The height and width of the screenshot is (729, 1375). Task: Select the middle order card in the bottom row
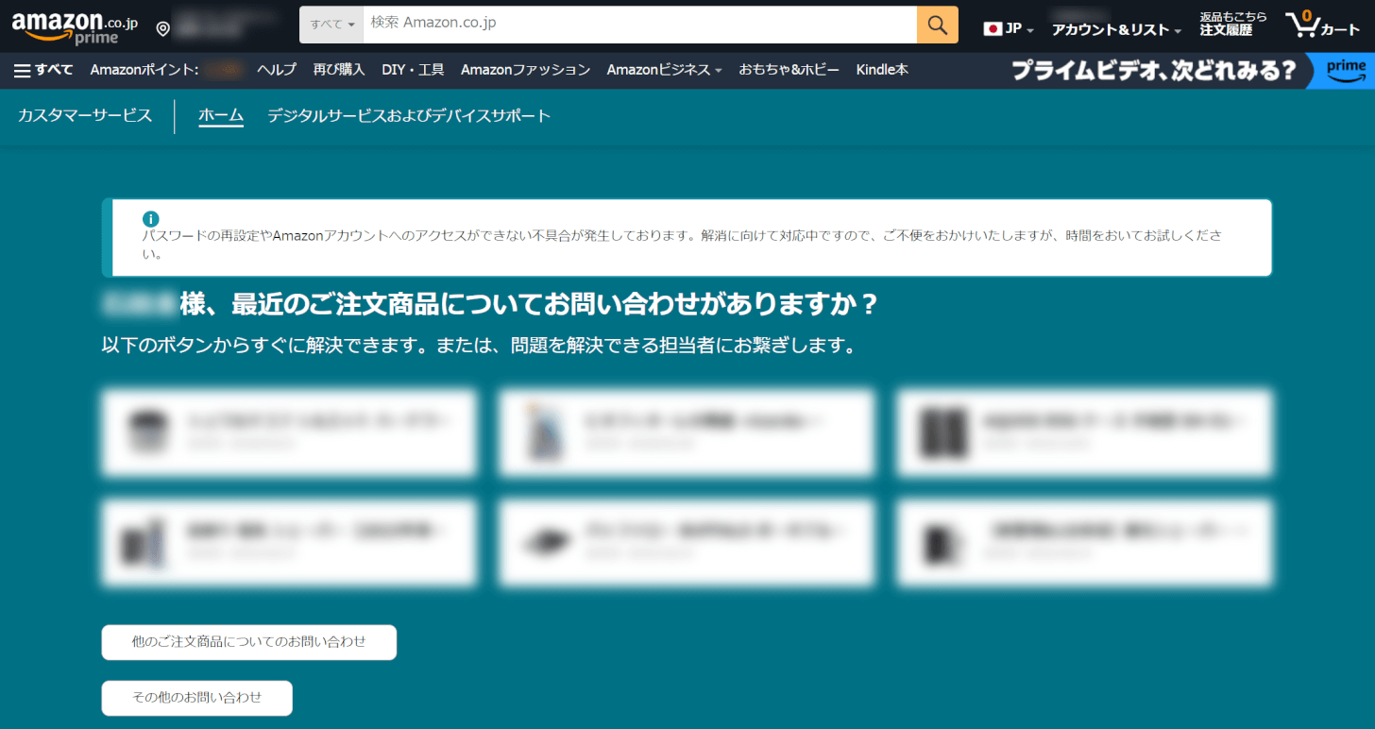[x=687, y=542]
